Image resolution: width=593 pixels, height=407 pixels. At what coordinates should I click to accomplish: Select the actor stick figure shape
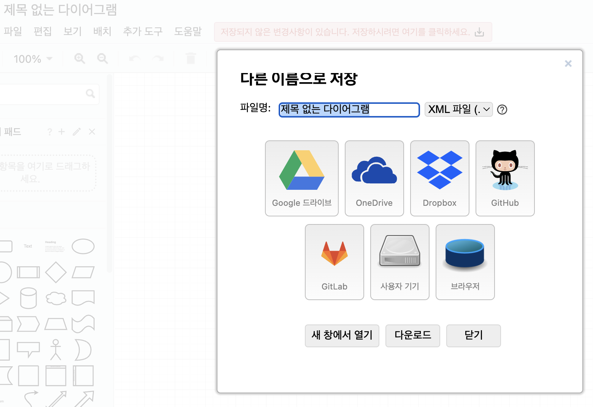click(x=56, y=350)
